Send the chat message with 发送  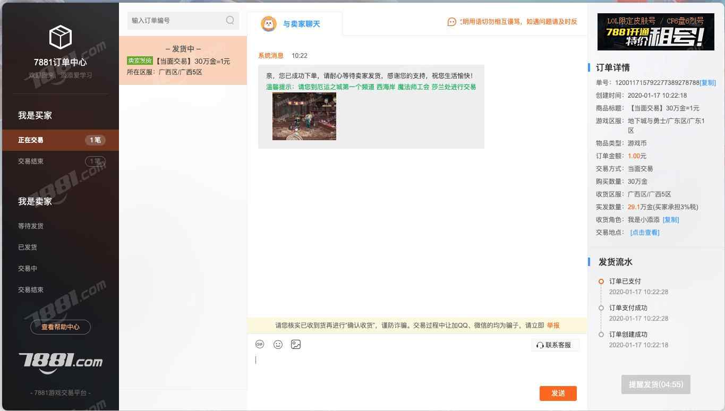[x=558, y=393]
